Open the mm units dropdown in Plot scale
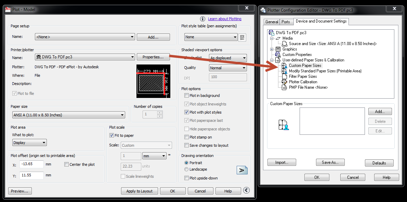This screenshot has height=202, width=407. pyautogui.click(x=154, y=156)
